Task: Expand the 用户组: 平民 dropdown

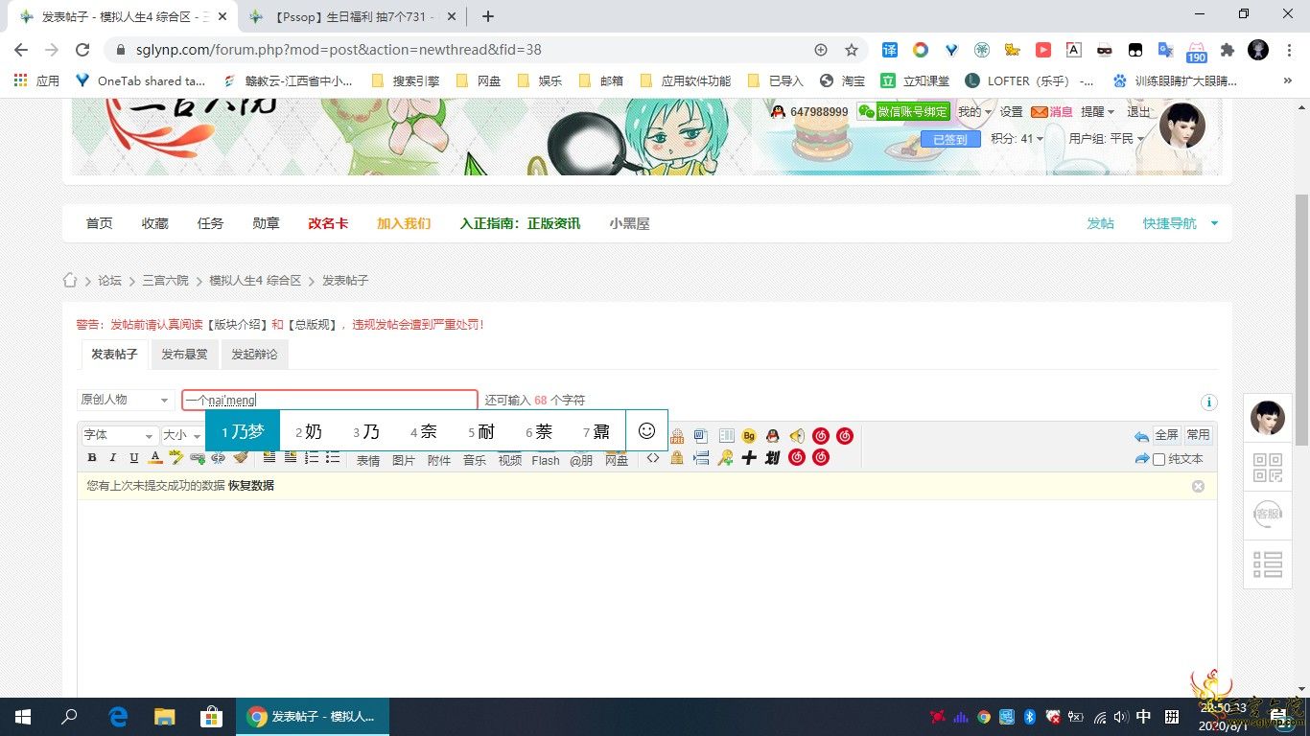Action: click(x=1107, y=139)
